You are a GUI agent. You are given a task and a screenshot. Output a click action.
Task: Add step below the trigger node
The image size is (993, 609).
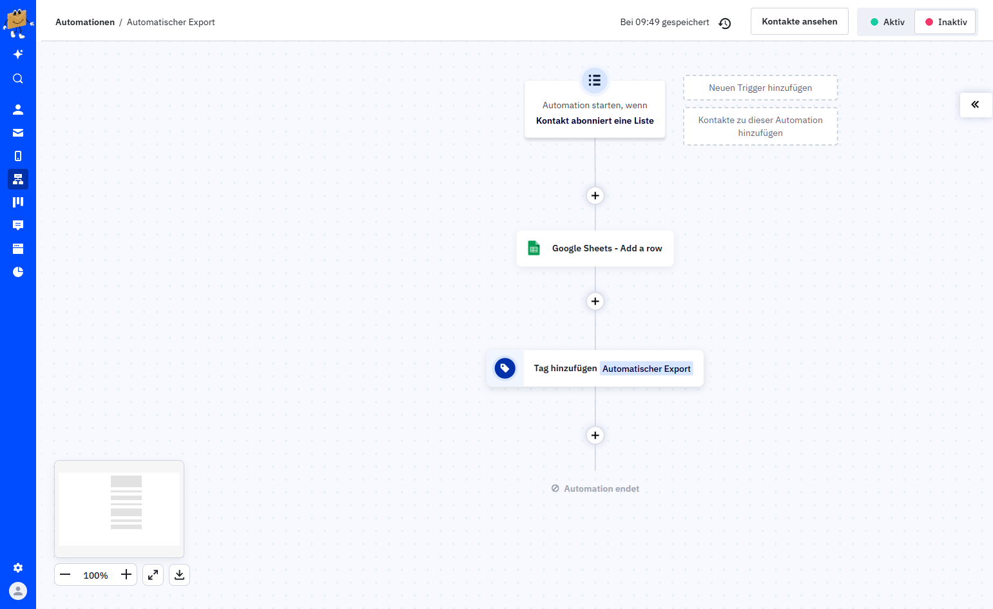click(595, 196)
